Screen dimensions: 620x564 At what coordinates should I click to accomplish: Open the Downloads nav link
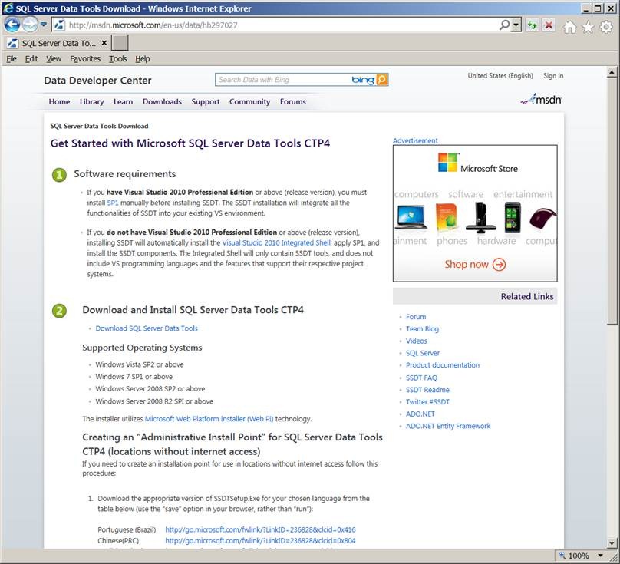(x=162, y=101)
